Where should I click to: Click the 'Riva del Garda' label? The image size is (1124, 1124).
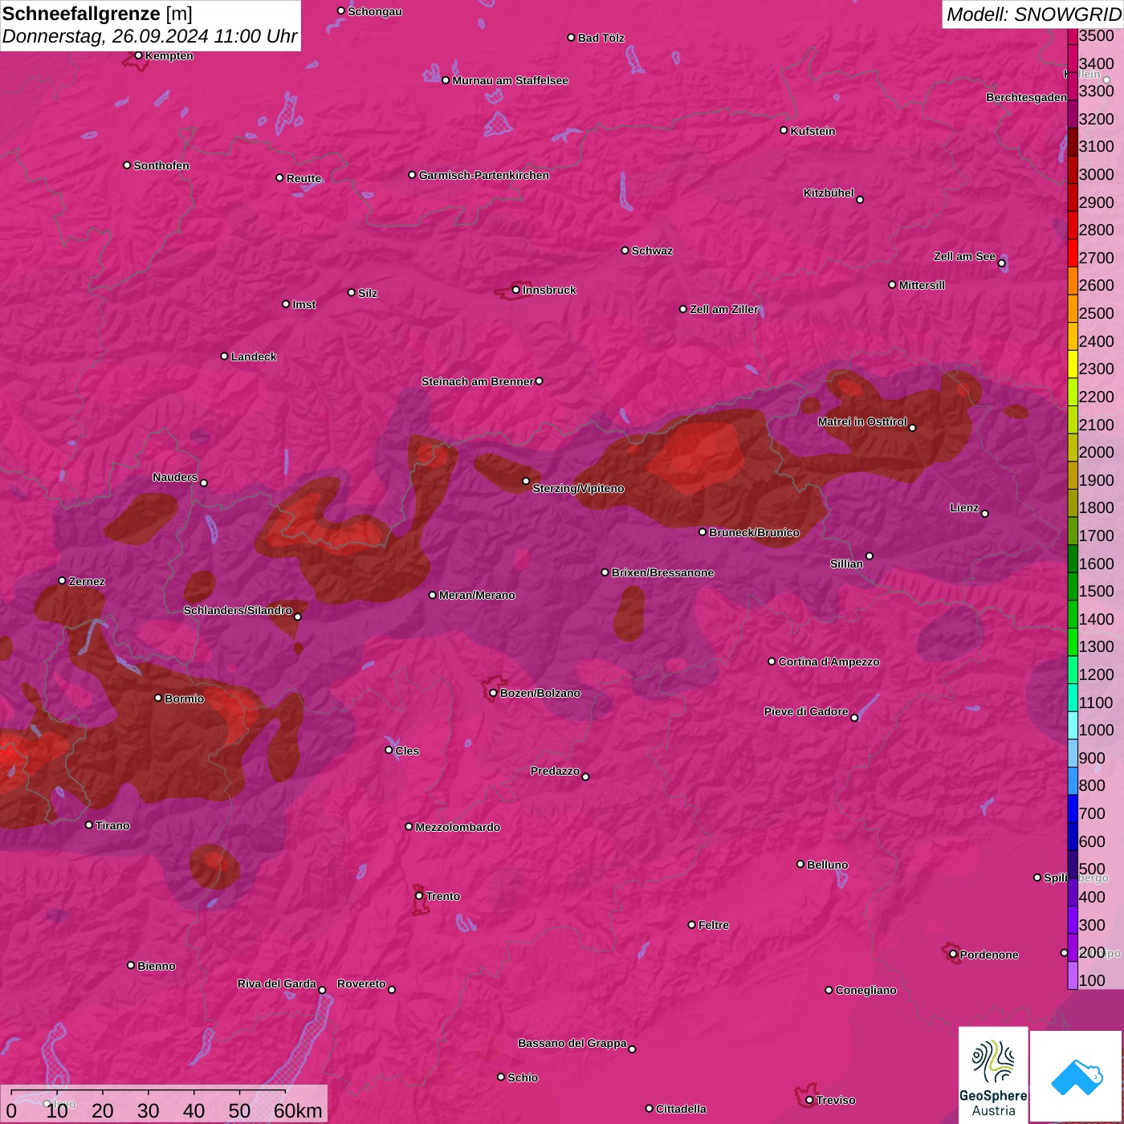pos(277,983)
